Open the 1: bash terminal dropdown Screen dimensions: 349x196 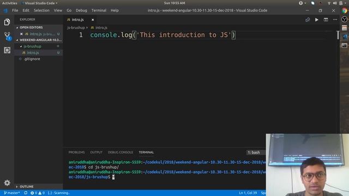(x=256, y=152)
